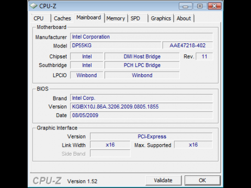Open the About tab
The width and height of the screenshot is (251, 188).
(x=184, y=18)
